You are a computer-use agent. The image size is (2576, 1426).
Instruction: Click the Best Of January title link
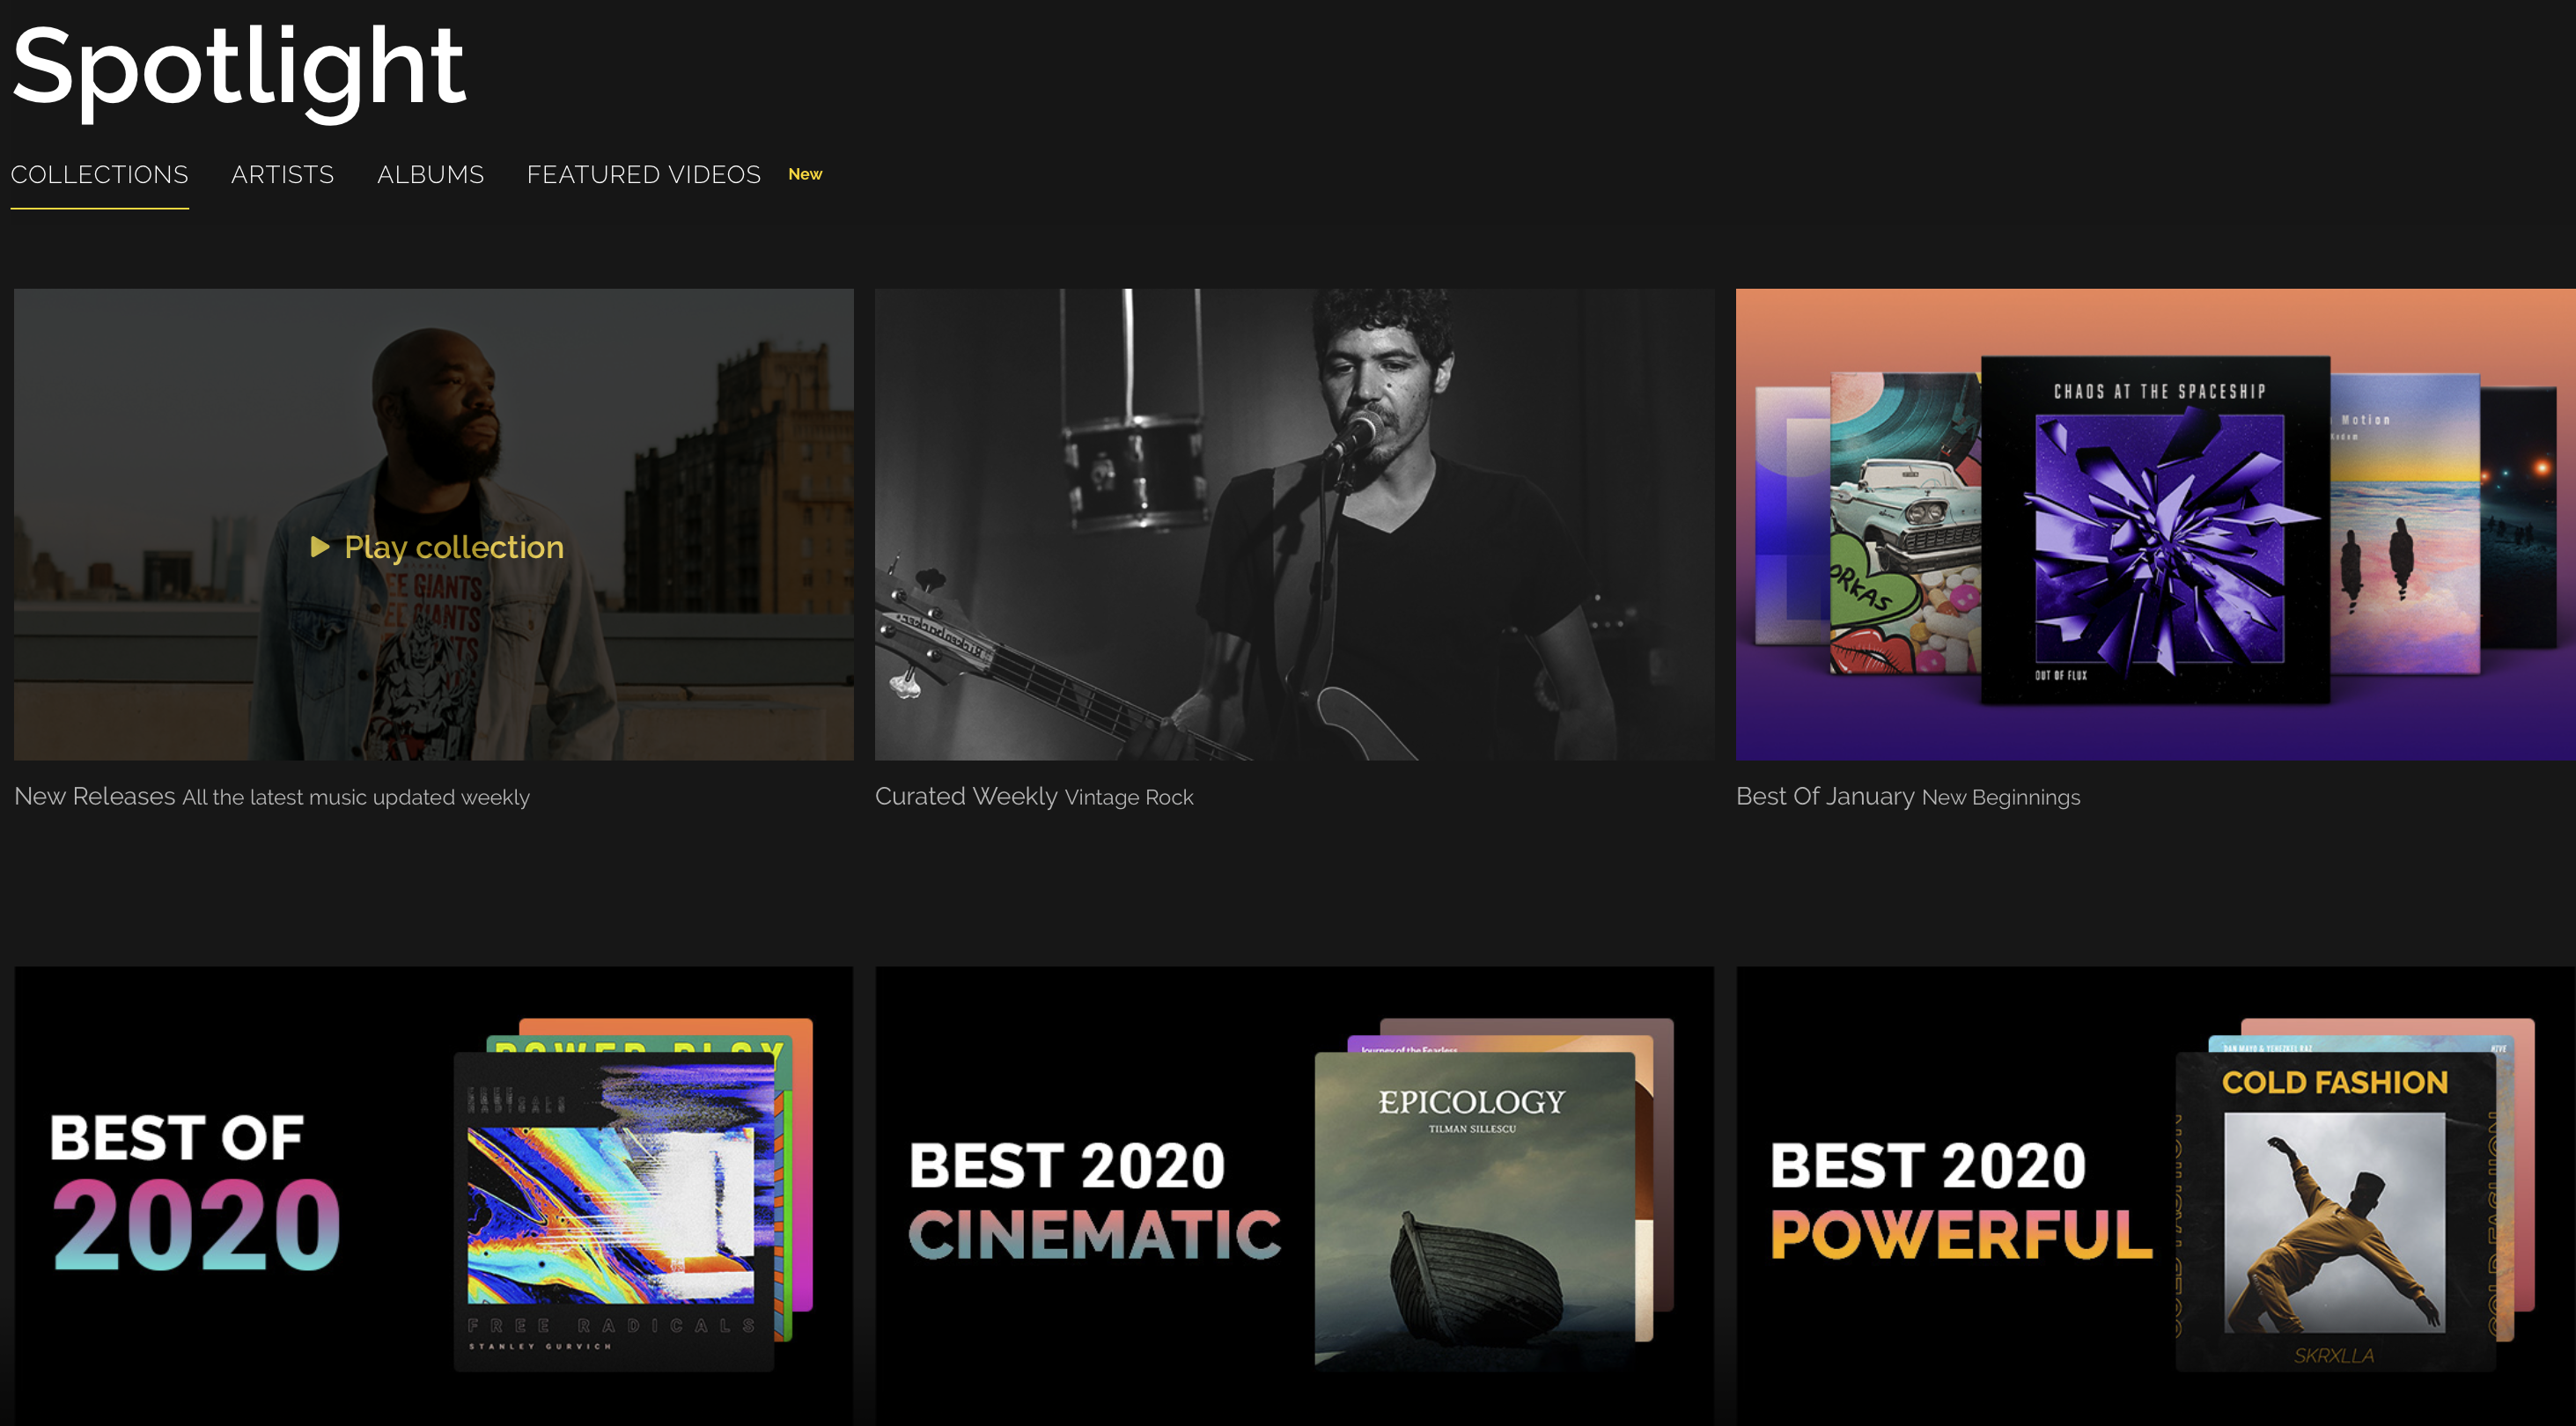1824,797
